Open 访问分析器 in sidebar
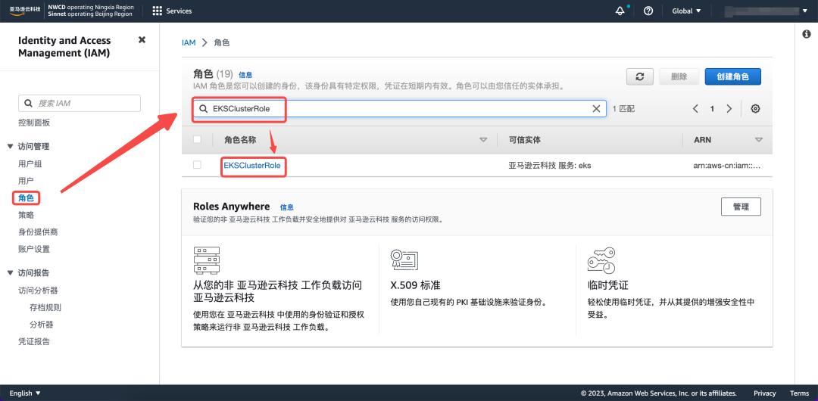The width and height of the screenshot is (818, 401). [x=38, y=290]
